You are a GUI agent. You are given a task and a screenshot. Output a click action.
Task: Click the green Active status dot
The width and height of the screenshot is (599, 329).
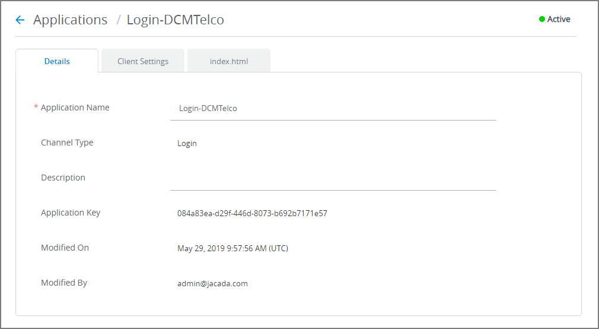(x=541, y=19)
